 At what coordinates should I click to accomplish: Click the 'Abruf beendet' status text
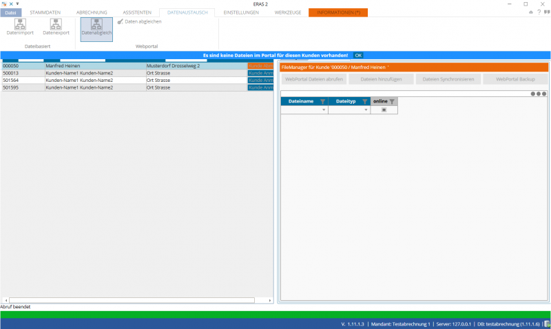click(x=15, y=307)
